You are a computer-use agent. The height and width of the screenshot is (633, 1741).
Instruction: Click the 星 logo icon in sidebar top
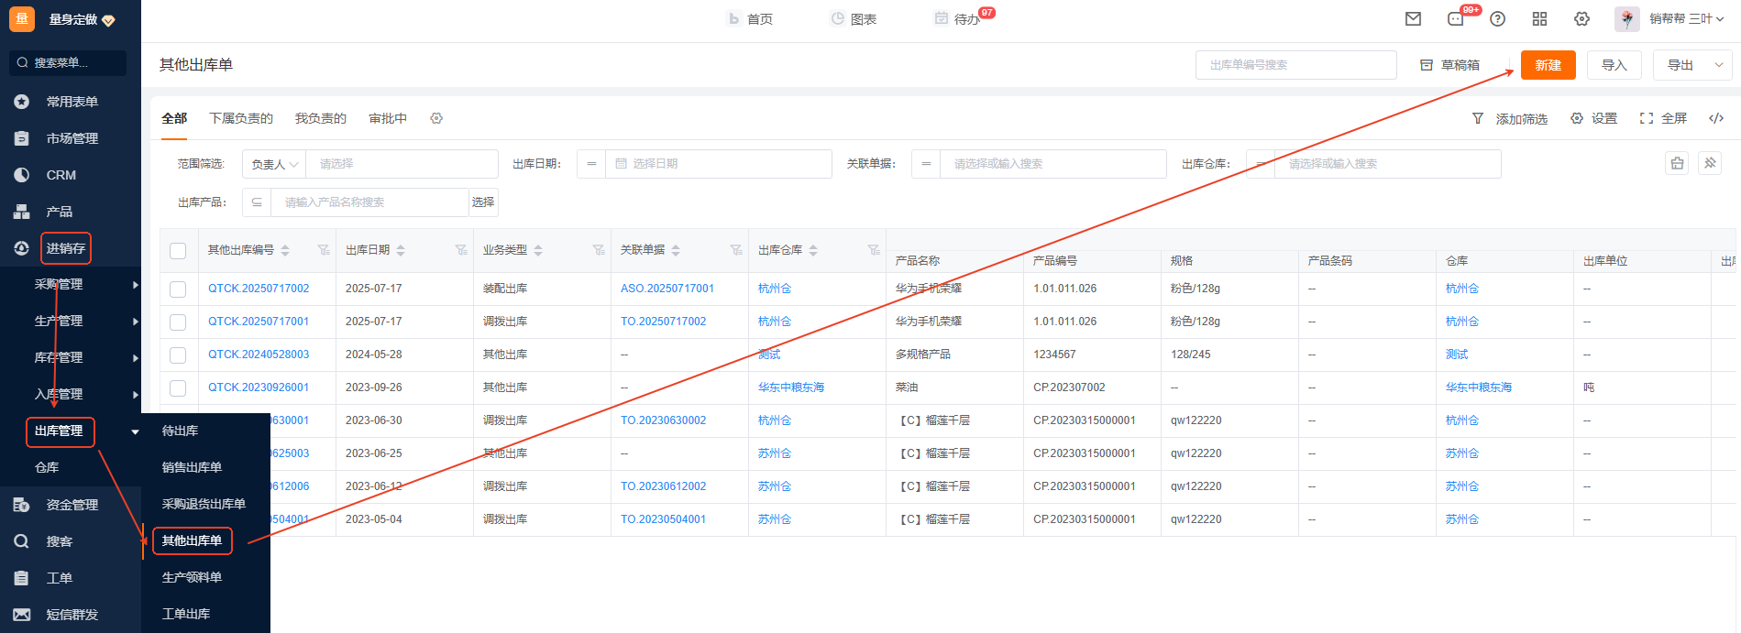tap(22, 19)
